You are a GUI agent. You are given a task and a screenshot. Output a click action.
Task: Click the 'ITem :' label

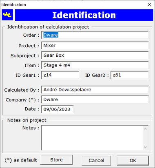(32, 66)
